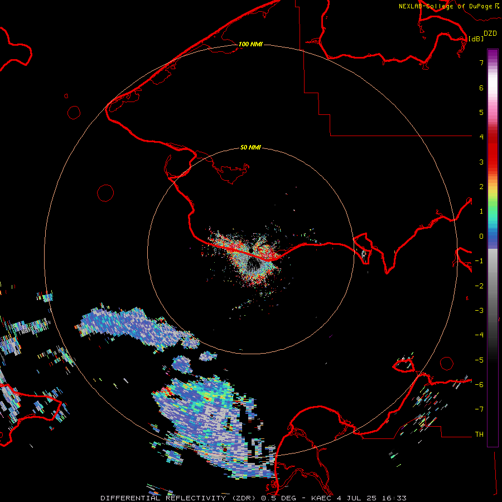
Task: Click the 'TH' threshold label on scale
Action: click(479, 435)
